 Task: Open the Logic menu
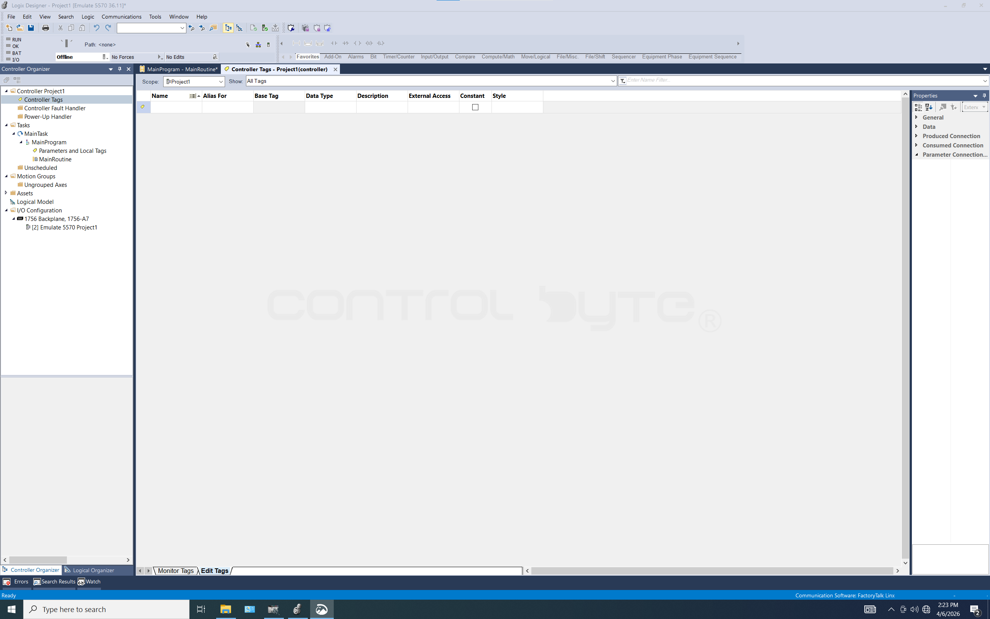(87, 17)
